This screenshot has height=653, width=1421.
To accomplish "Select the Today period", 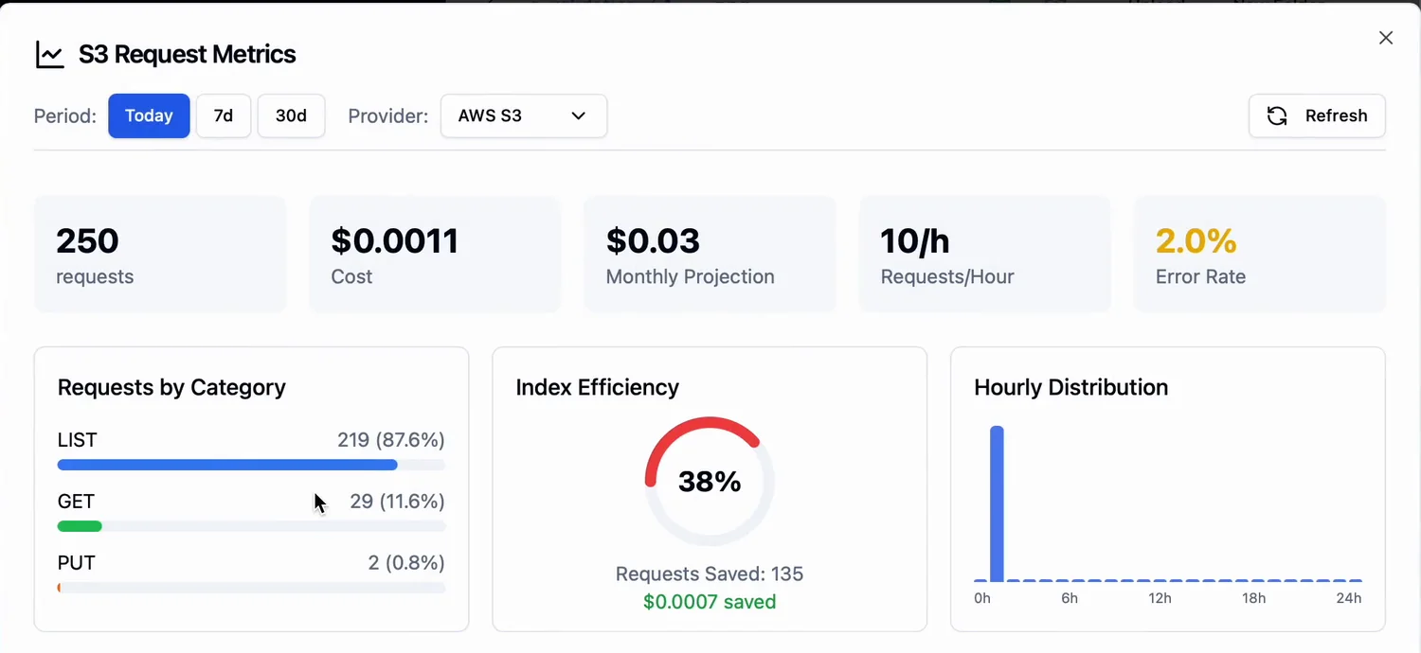I will [149, 115].
